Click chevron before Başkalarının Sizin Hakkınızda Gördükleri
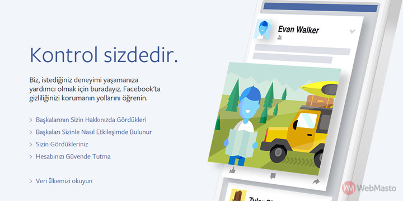403x201 pixels. [31, 120]
